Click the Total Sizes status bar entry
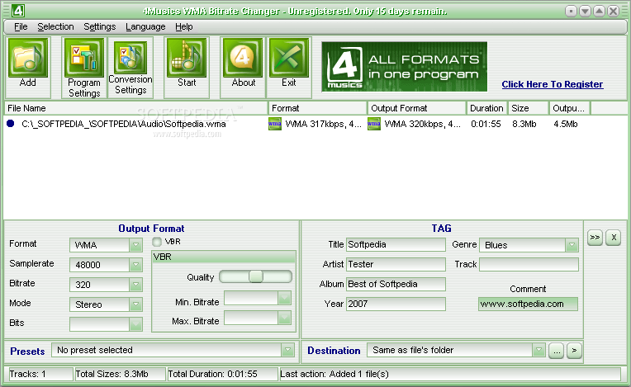Image resolution: width=631 pixels, height=387 pixels. [120, 374]
